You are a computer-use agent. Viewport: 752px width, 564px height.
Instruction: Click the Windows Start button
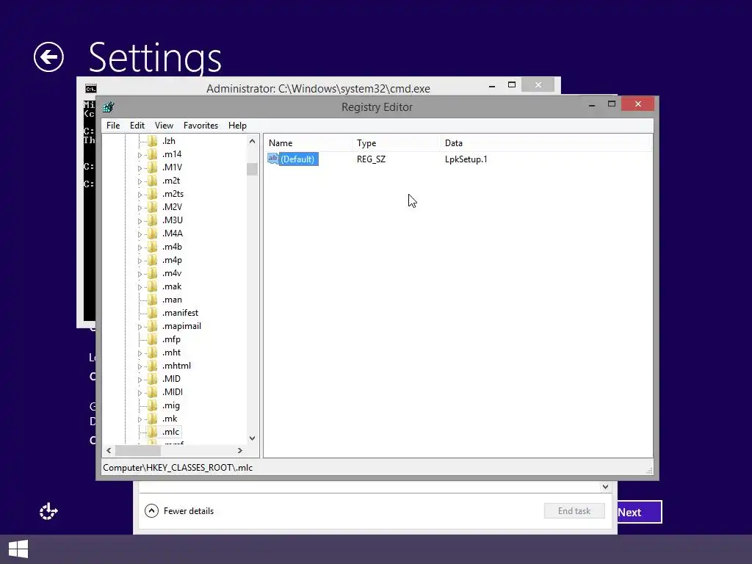18,549
